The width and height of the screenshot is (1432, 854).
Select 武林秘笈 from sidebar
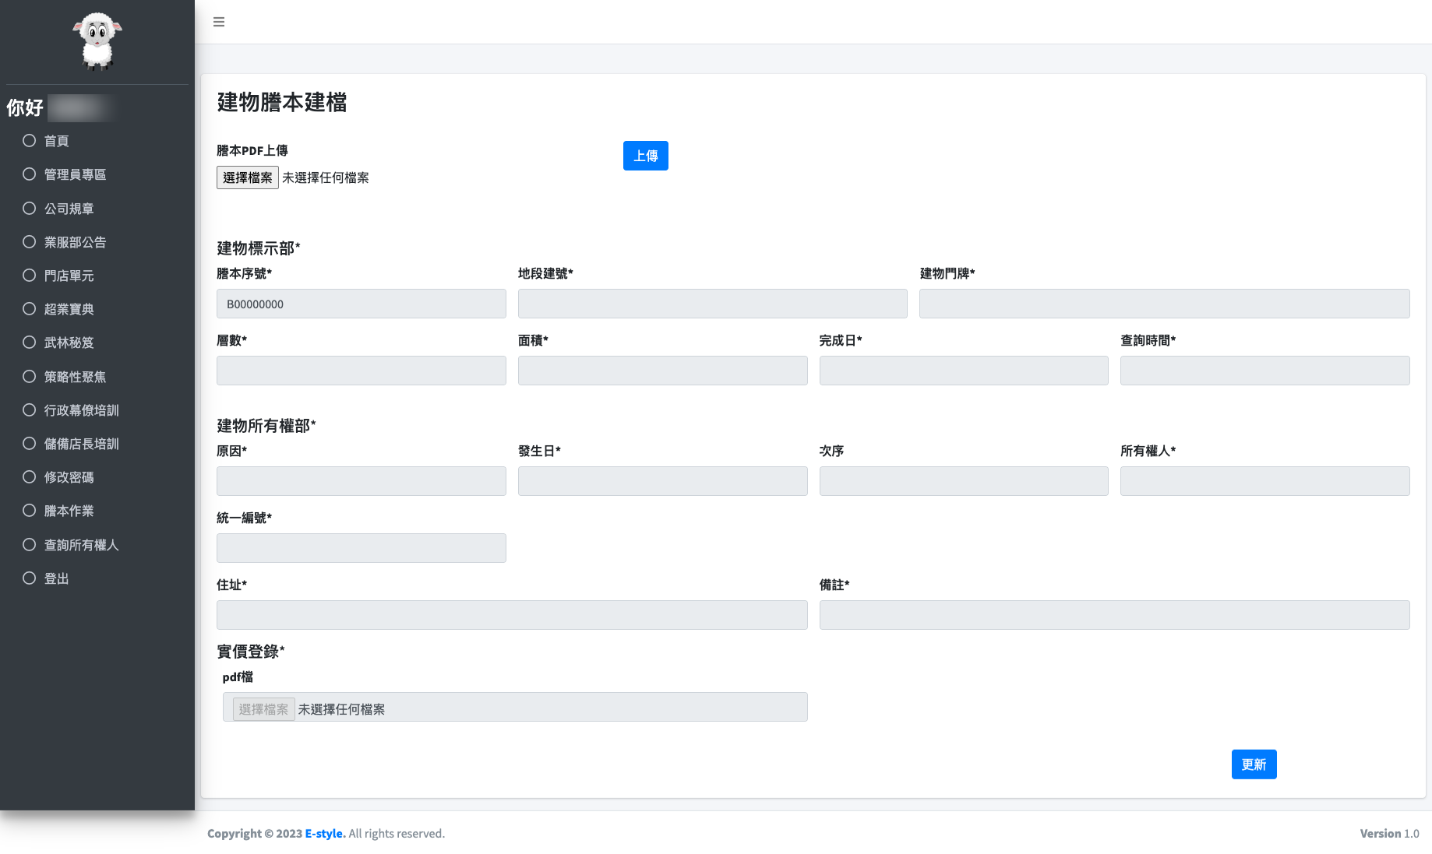click(69, 343)
